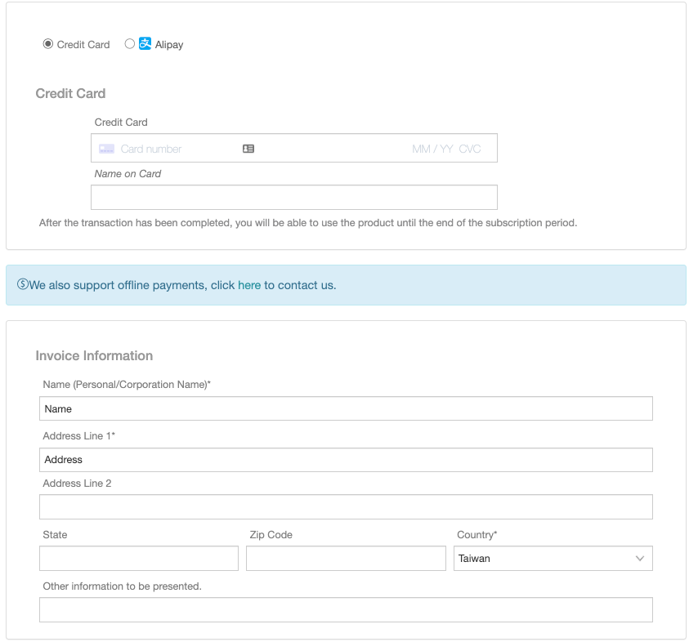The width and height of the screenshot is (689, 642).
Task: Click the 'here' link for offline payments
Action: tap(249, 285)
